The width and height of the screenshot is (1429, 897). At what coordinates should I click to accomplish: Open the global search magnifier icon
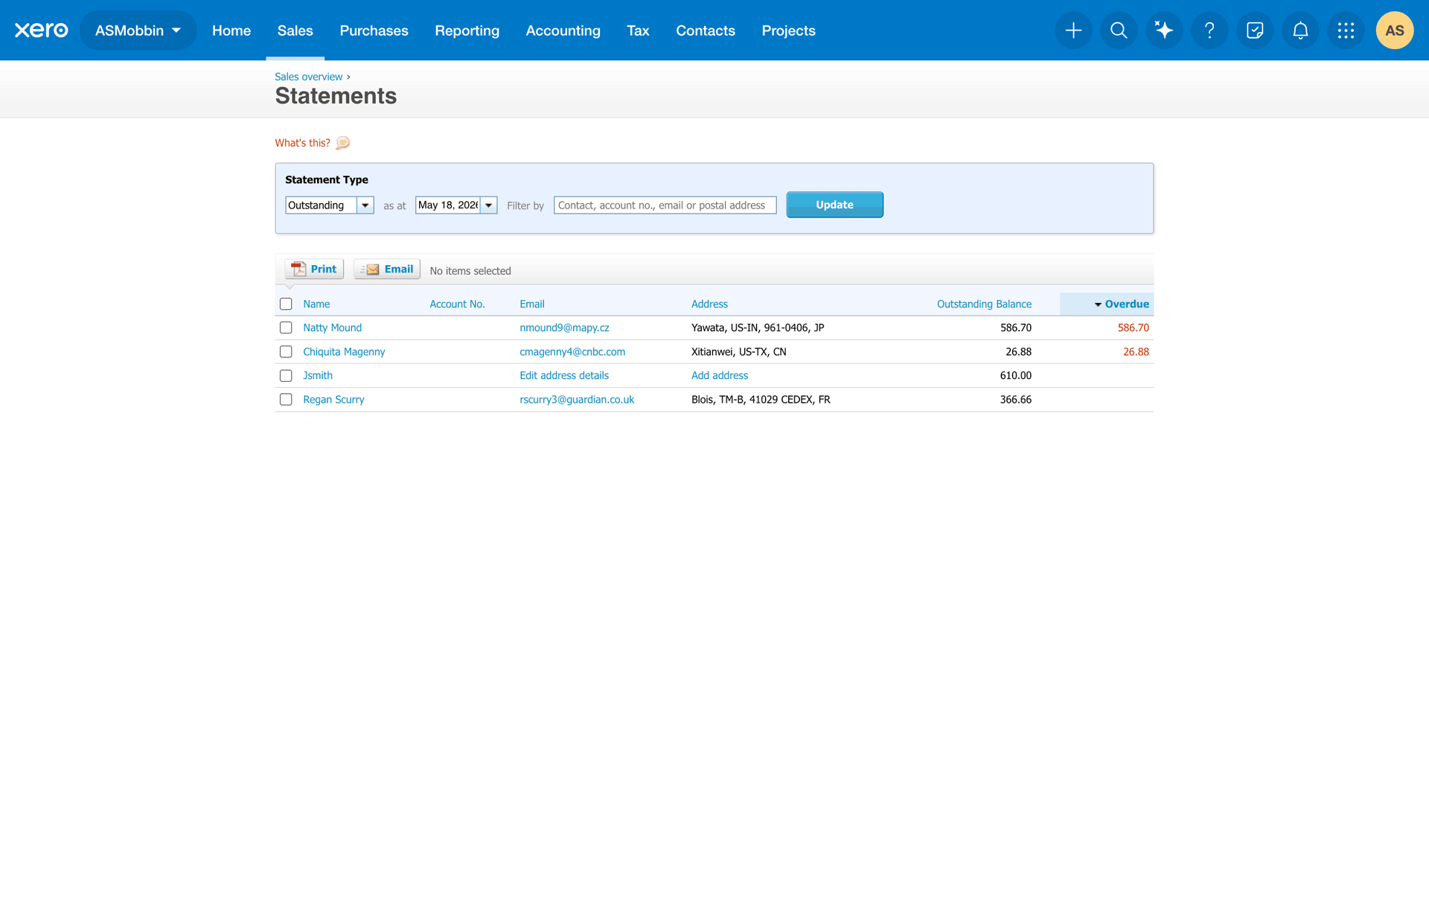tap(1119, 31)
